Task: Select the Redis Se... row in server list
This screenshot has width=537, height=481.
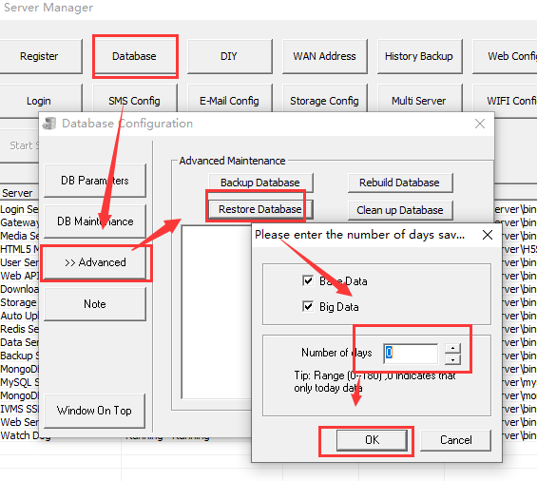Action: click(20, 329)
